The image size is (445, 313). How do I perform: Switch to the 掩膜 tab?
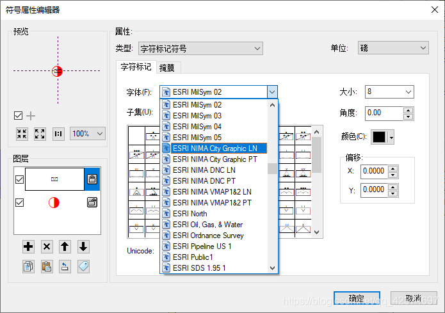coord(167,68)
